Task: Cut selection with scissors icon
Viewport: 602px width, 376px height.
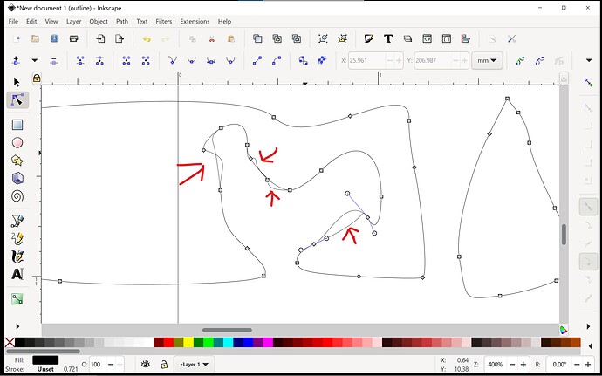Action: [211, 38]
